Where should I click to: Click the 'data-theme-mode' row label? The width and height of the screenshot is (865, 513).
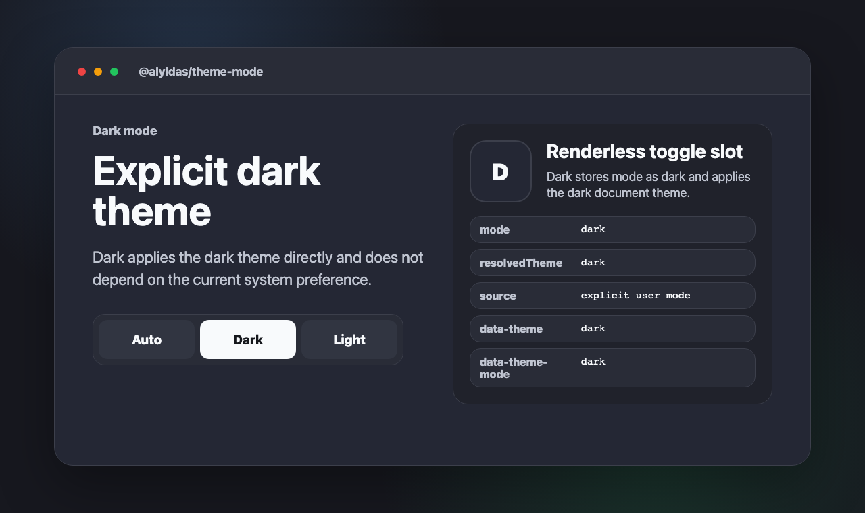click(x=514, y=368)
